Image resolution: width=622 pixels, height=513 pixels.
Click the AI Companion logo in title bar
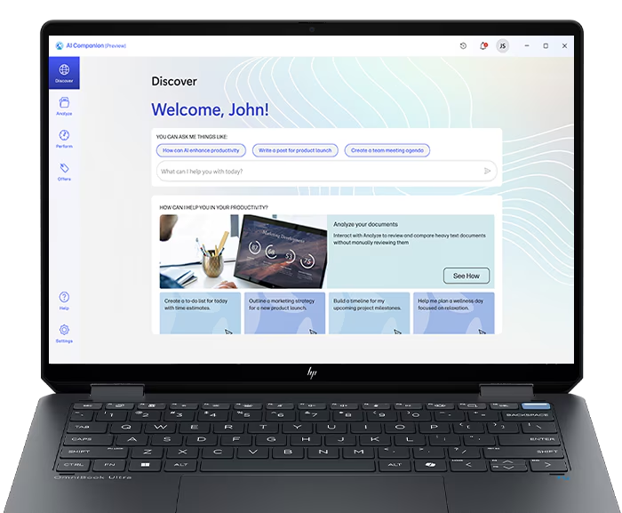(60, 46)
